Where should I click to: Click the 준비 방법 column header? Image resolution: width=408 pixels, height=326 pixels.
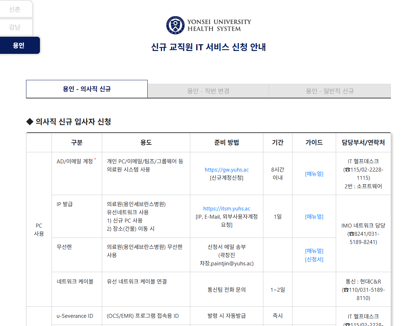point(226,143)
